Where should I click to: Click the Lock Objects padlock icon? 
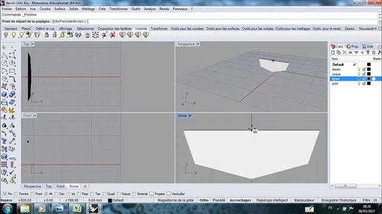click(x=47, y=35)
